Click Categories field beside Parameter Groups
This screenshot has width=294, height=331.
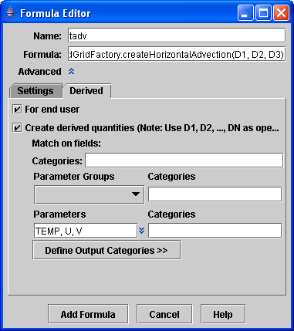pos(215,194)
